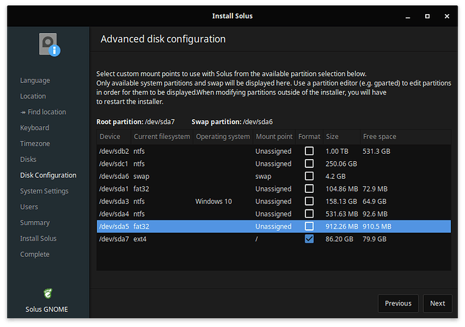Click Windows 10 operating system cell

[x=214, y=201]
